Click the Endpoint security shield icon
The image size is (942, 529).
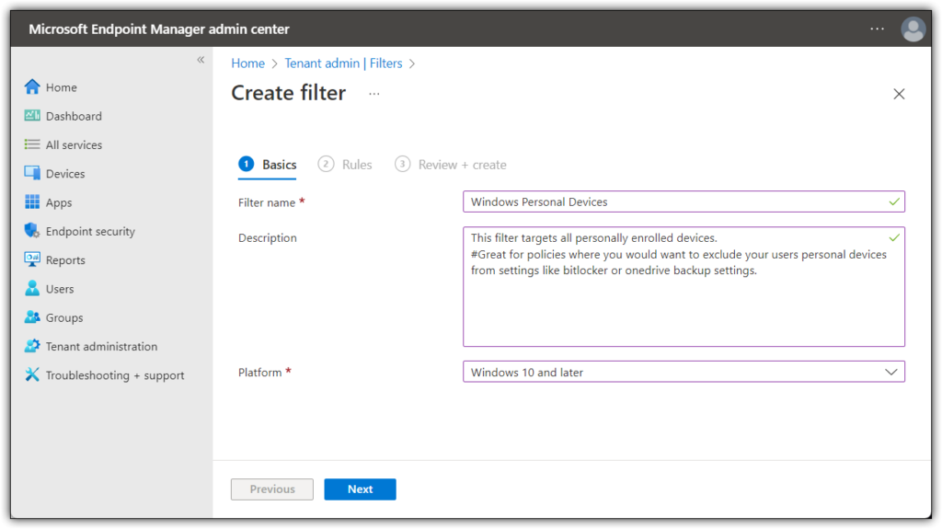tap(32, 231)
